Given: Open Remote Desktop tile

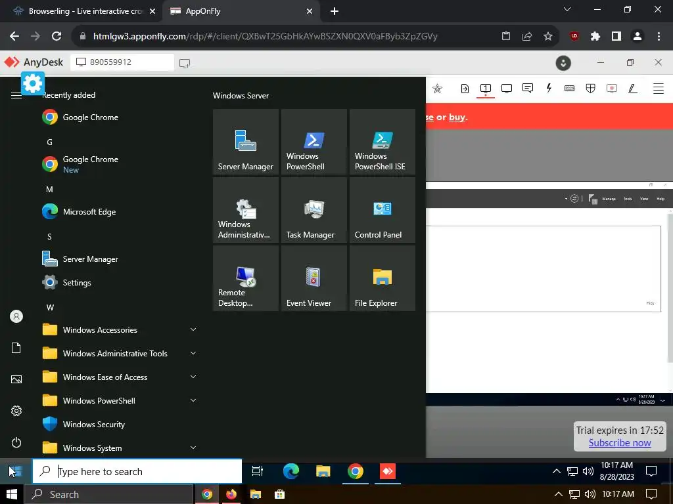Looking at the screenshot, I should point(246,278).
